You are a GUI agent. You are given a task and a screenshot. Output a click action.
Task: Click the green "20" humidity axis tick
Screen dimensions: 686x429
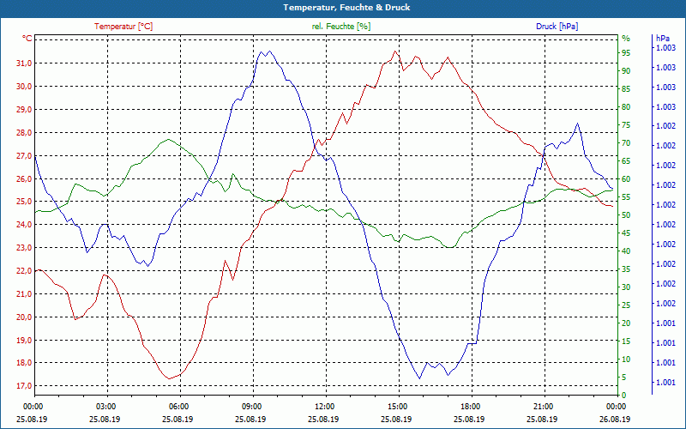626,323
